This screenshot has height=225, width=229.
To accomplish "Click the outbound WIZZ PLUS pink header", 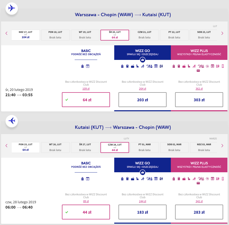I will point(199,52).
